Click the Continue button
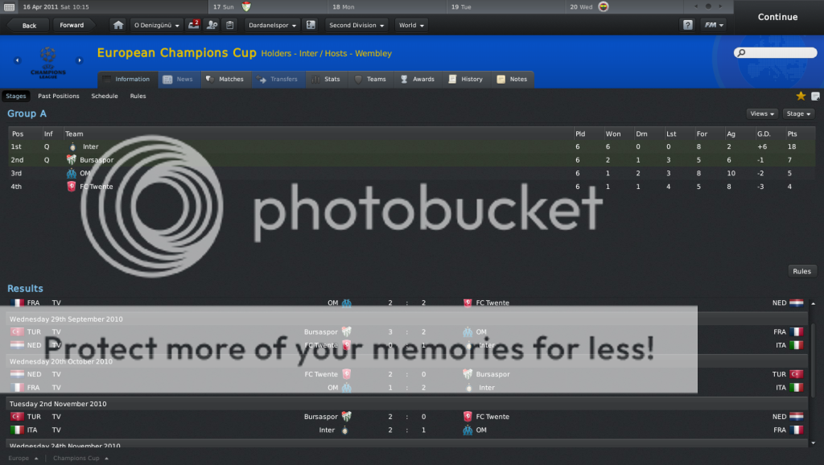824x465 pixels. (778, 17)
